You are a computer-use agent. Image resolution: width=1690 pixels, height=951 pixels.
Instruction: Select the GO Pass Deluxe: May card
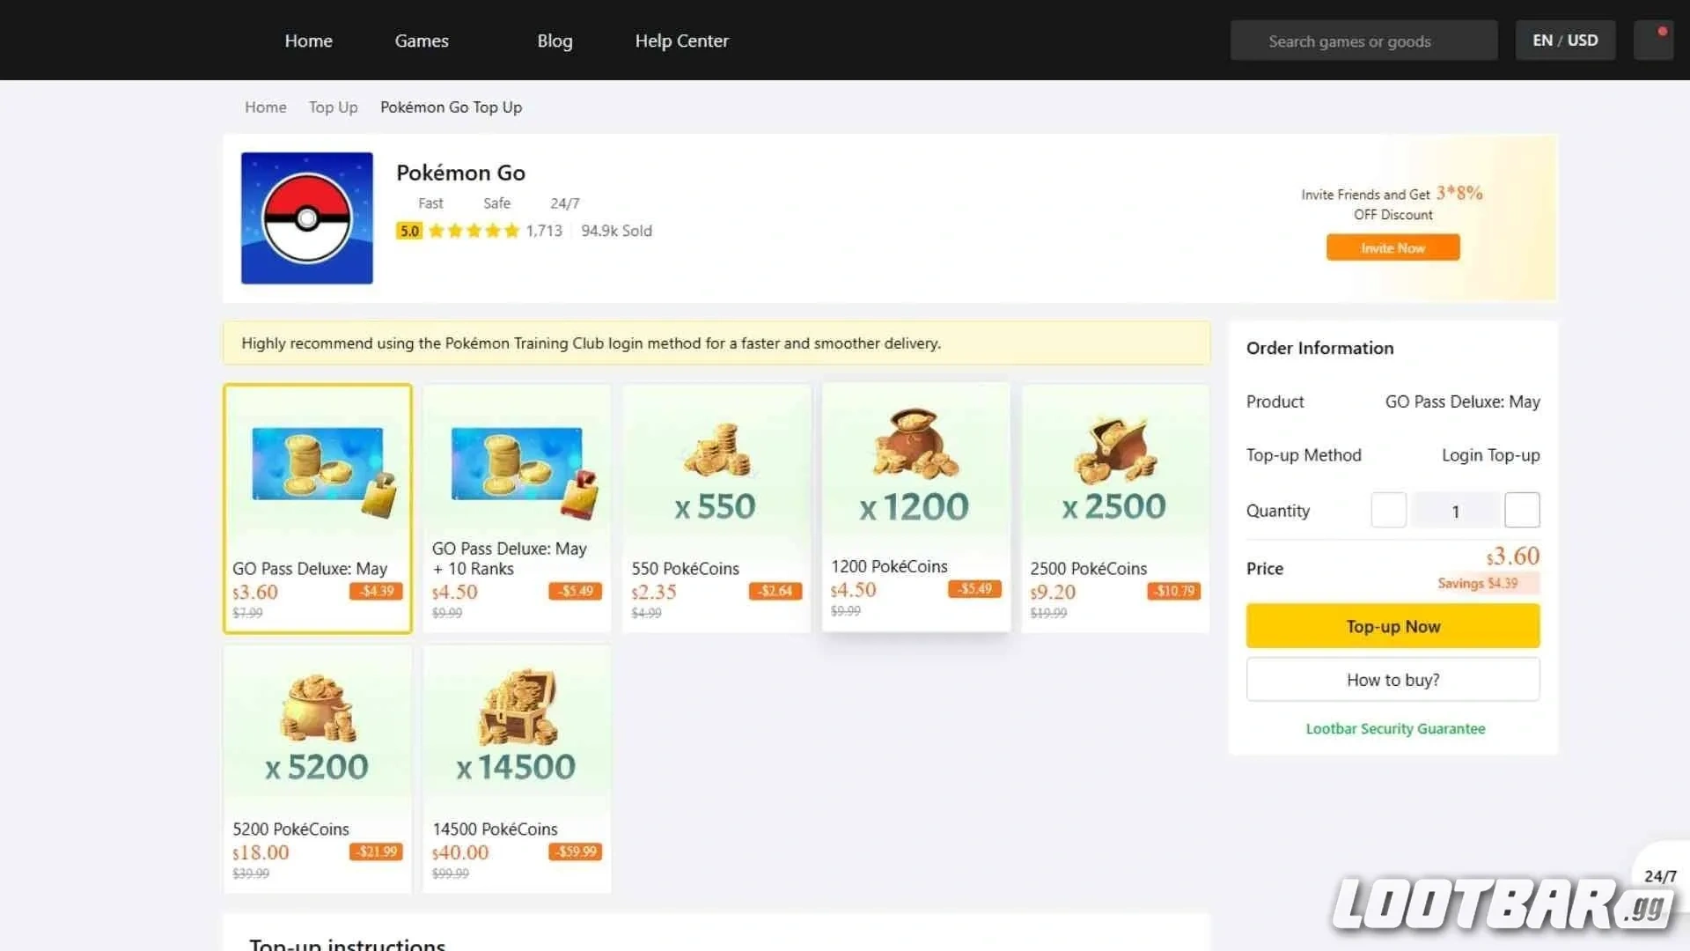coord(318,508)
